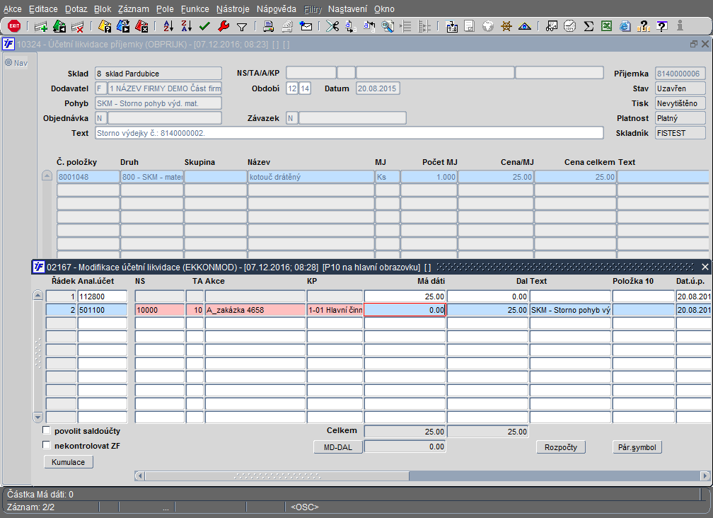Click the scissors cut icon

332,26
